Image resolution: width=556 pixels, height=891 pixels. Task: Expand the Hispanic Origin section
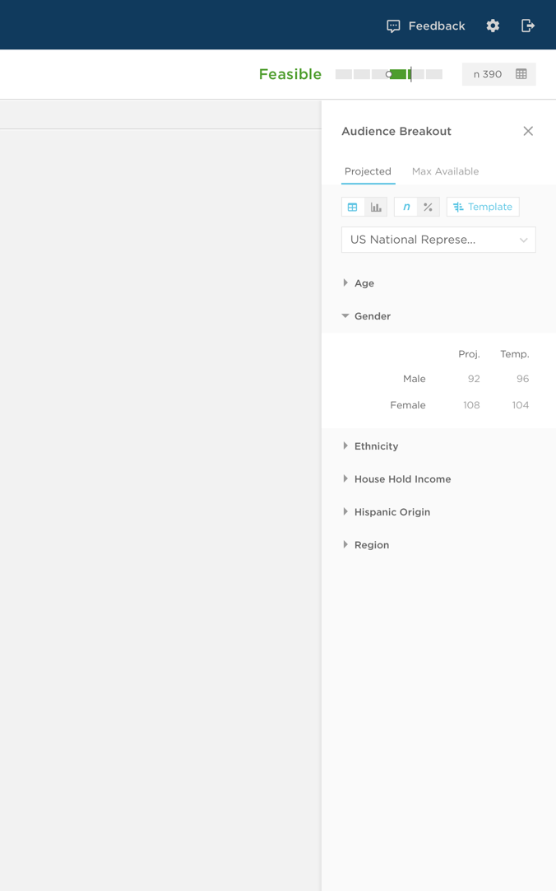point(392,512)
